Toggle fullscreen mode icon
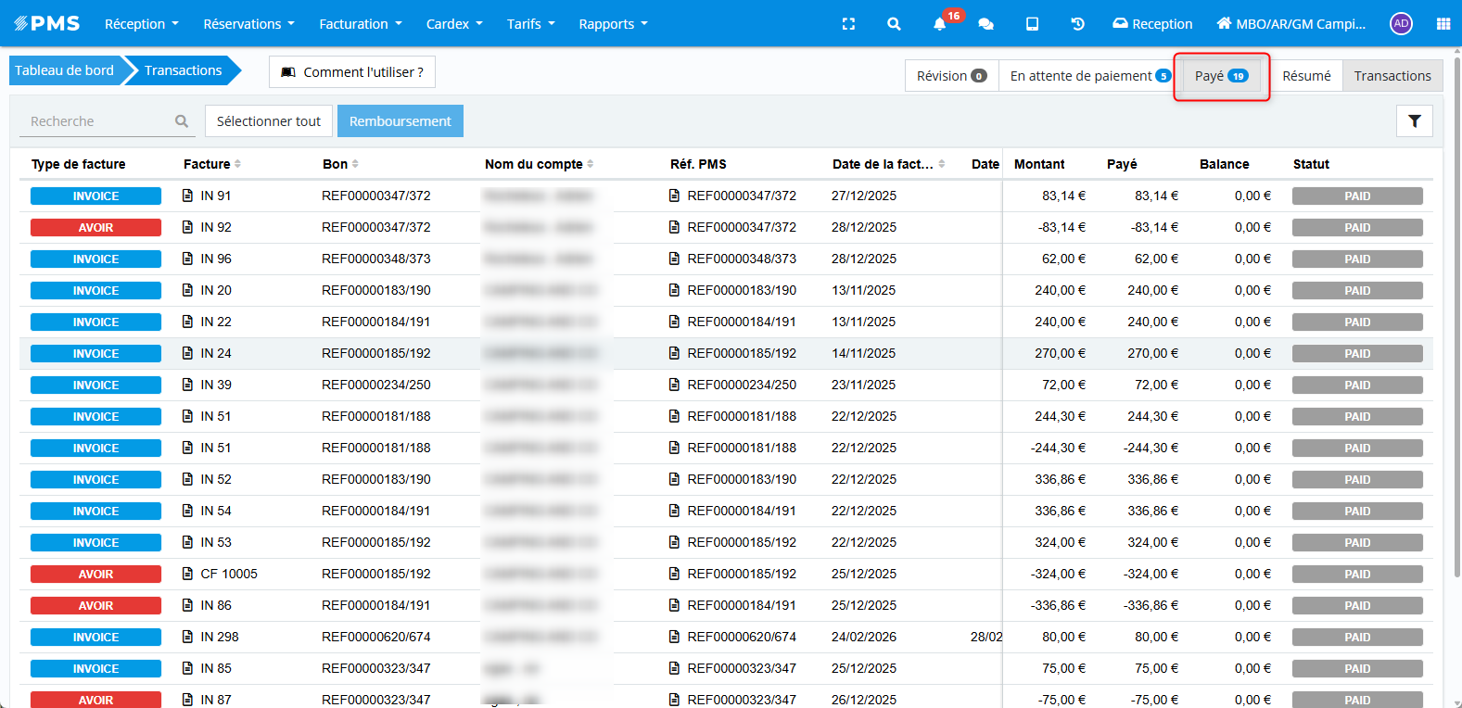The height and width of the screenshot is (708, 1462). 848,24
